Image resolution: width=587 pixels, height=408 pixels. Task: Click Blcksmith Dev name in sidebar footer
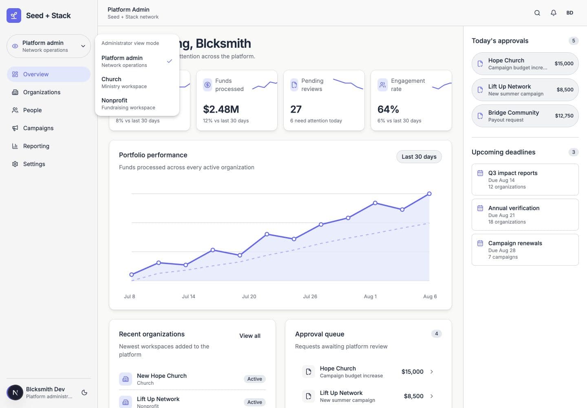pyautogui.click(x=46, y=389)
